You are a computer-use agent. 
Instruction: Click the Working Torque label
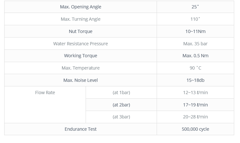click(x=80, y=56)
